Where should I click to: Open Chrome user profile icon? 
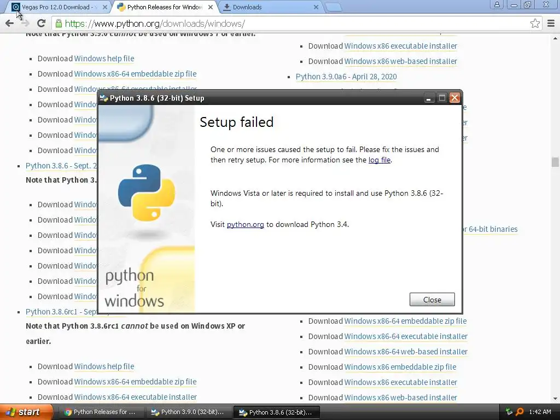point(497,4)
